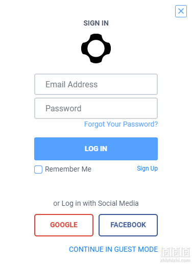This screenshot has width=192, height=264.
Task: Choose the blue-outlined Facebook sign-in option
Action: point(128,225)
